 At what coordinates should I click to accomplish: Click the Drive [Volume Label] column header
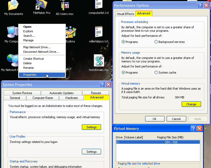(x=129, y=137)
